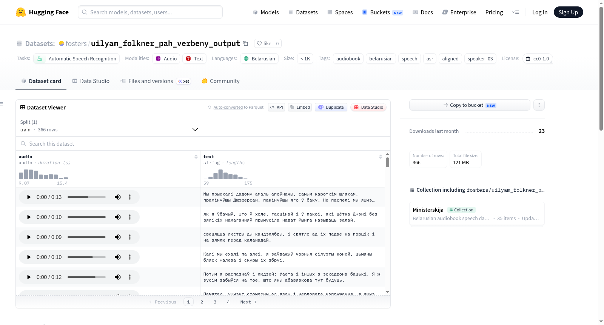This screenshot has width=604, height=325.
Task: Mute the 0:13 audio clip
Action: click(x=118, y=197)
